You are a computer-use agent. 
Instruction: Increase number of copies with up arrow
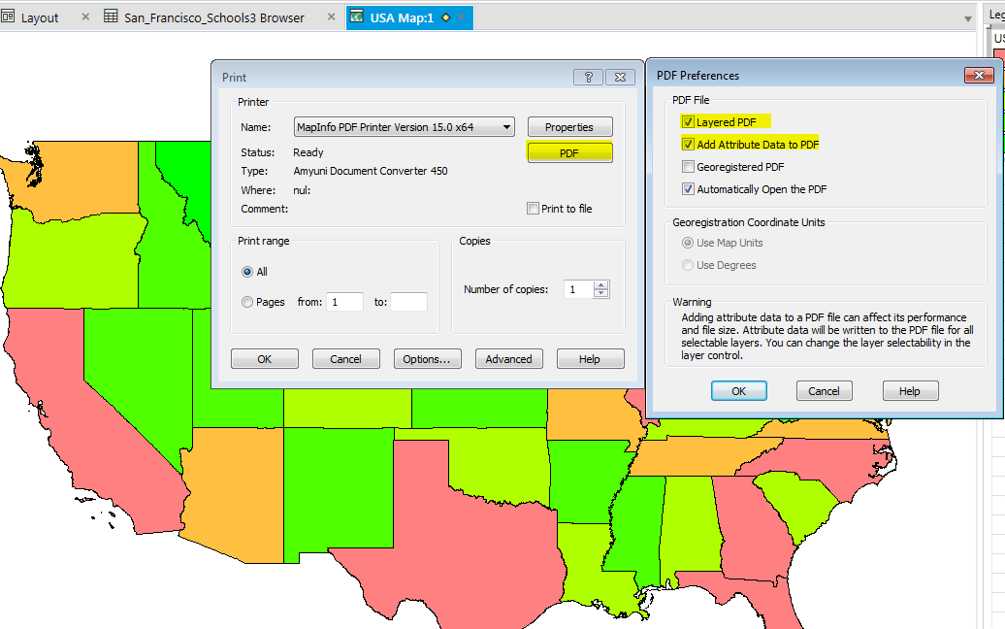(x=601, y=284)
